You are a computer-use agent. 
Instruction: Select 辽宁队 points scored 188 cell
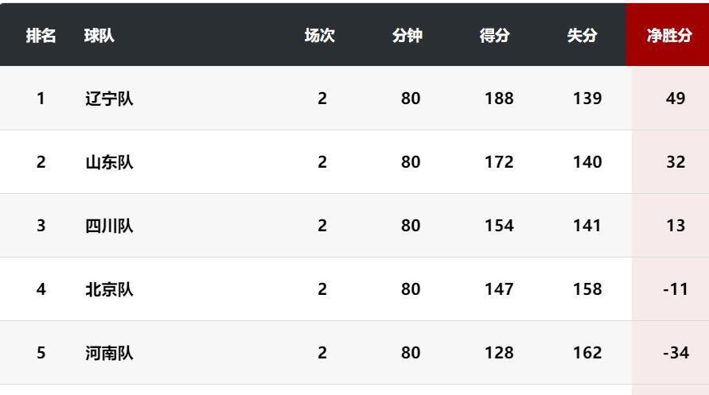pos(499,99)
